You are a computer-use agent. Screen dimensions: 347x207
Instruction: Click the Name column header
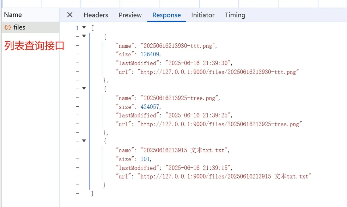pyautogui.click(x=13, y=15)
